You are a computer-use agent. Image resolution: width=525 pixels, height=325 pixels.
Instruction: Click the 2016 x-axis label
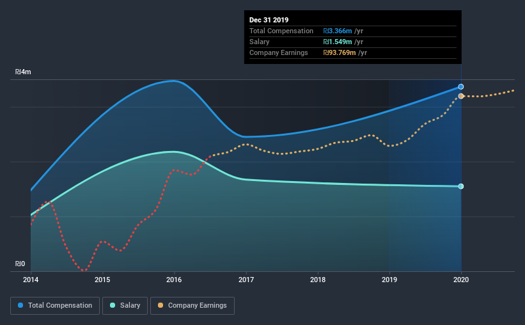point(174,280)
